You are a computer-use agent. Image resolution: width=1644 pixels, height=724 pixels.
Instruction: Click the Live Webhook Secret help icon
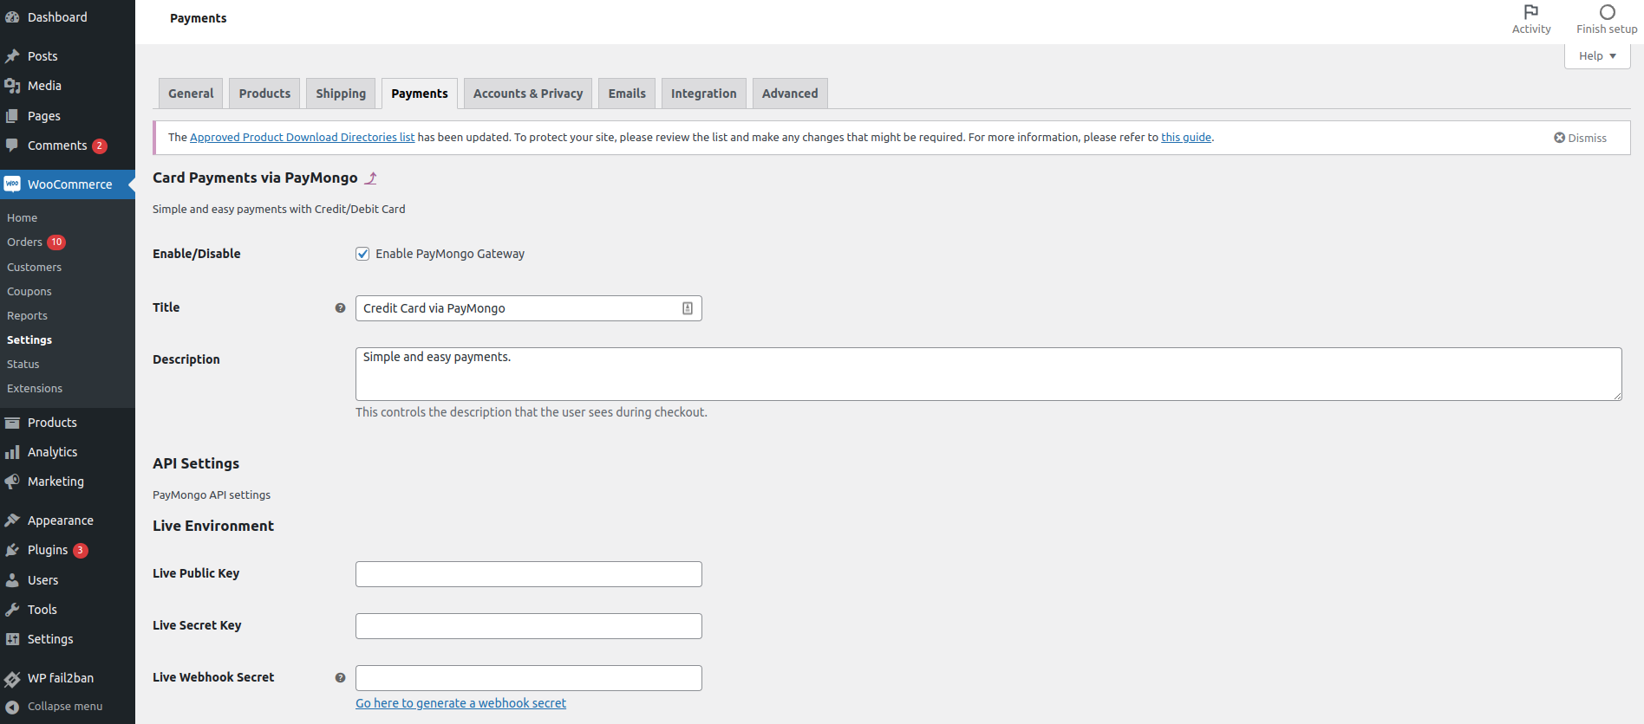click(x=340, y=678)
